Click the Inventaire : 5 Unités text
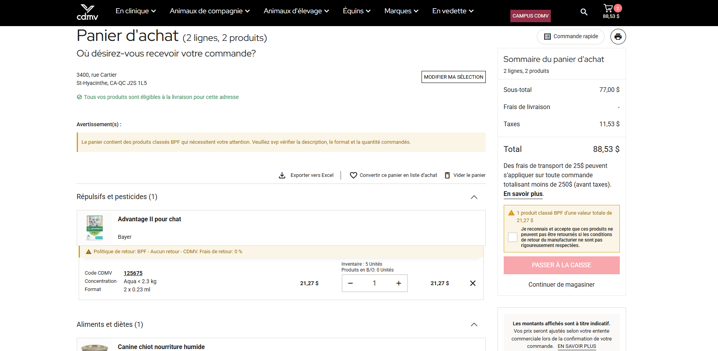The width and height of the screenshot is (718, 351). click(362, 264)
